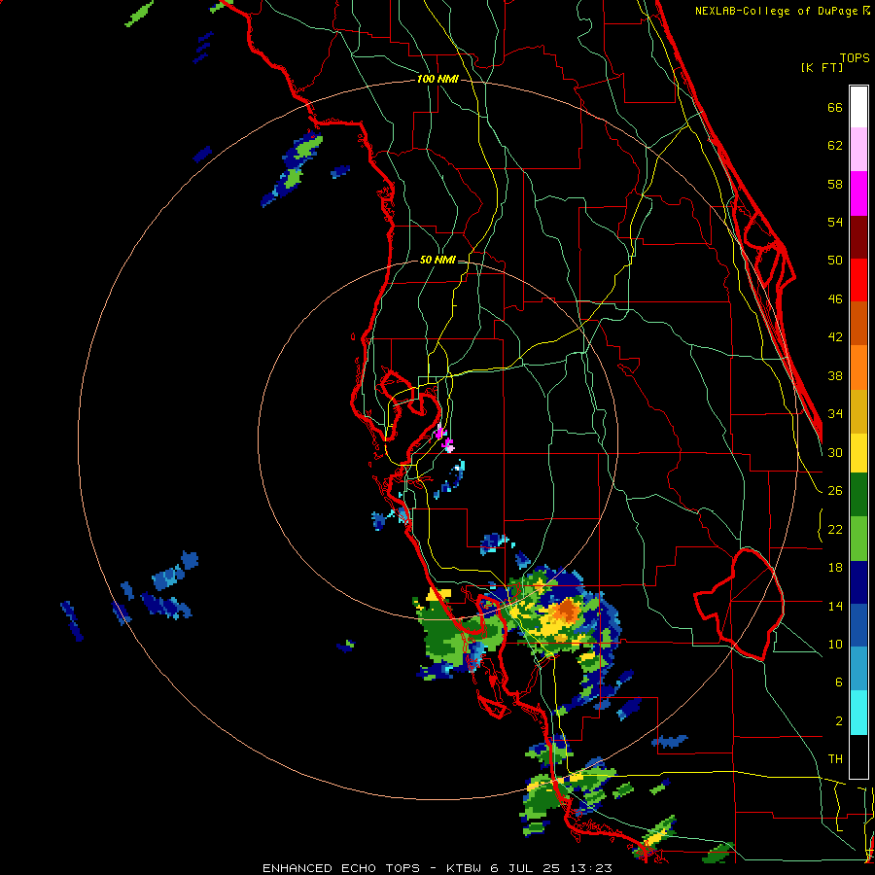Select the bright red legend swatch
Image resolution: width=875 pixels, height=875 pixels.
click(858, 280)
